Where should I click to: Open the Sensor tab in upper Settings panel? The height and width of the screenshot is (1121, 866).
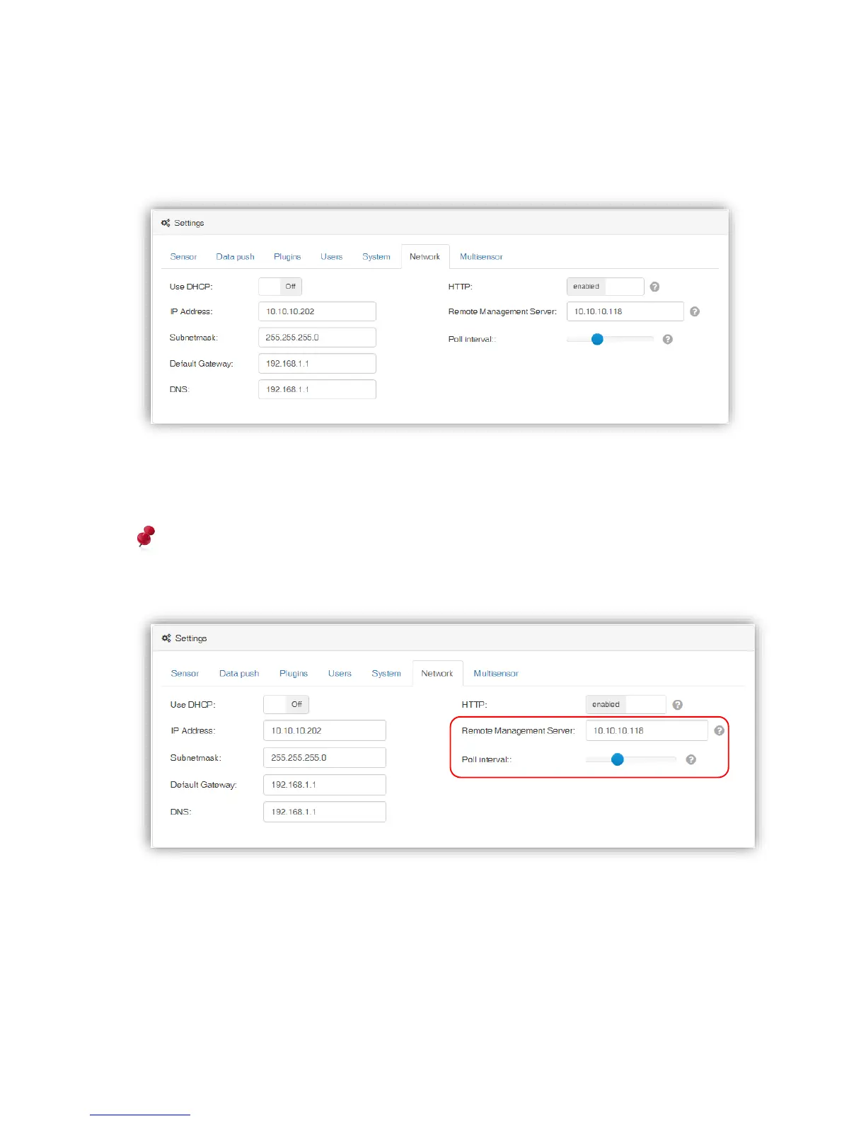point(183,257)
